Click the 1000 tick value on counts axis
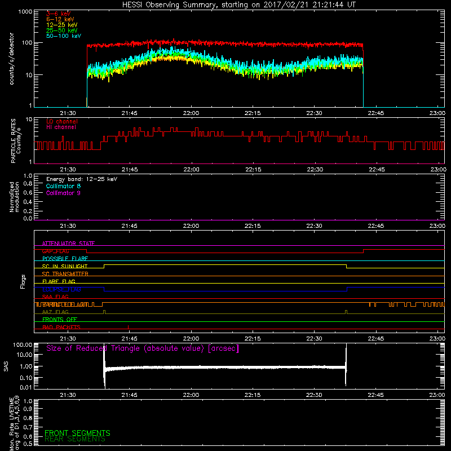Screen dimensions: 451x451 coord(25,12)
